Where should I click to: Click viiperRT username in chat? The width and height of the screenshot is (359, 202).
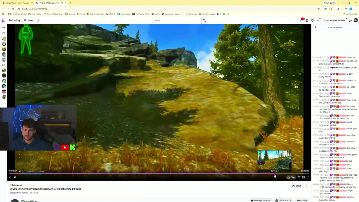pos(334,68)
